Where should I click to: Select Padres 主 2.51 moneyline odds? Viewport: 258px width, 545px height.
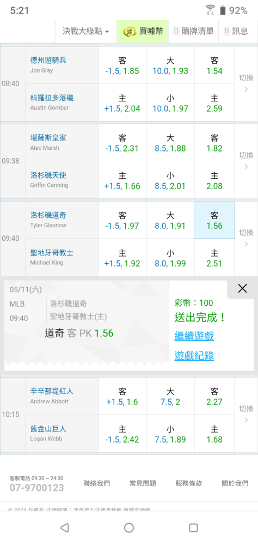214,258
